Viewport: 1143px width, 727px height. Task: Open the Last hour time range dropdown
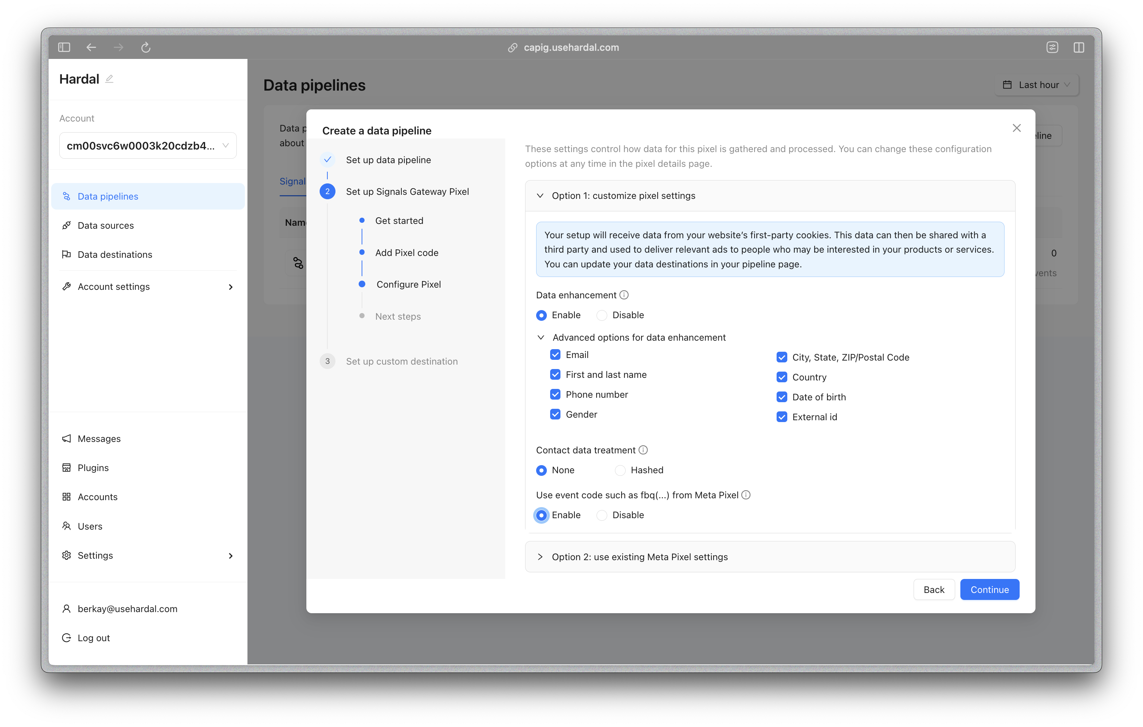(x=1037, y=85)
